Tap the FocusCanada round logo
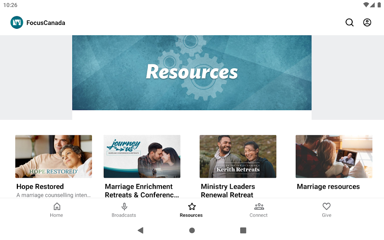The image size is (384, 240). 17,22
